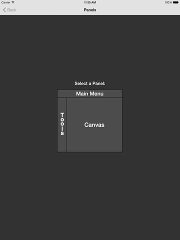Screen dimensions: 180x240
Task: Click the 100% battery percentage text
Action: [168, 2]
